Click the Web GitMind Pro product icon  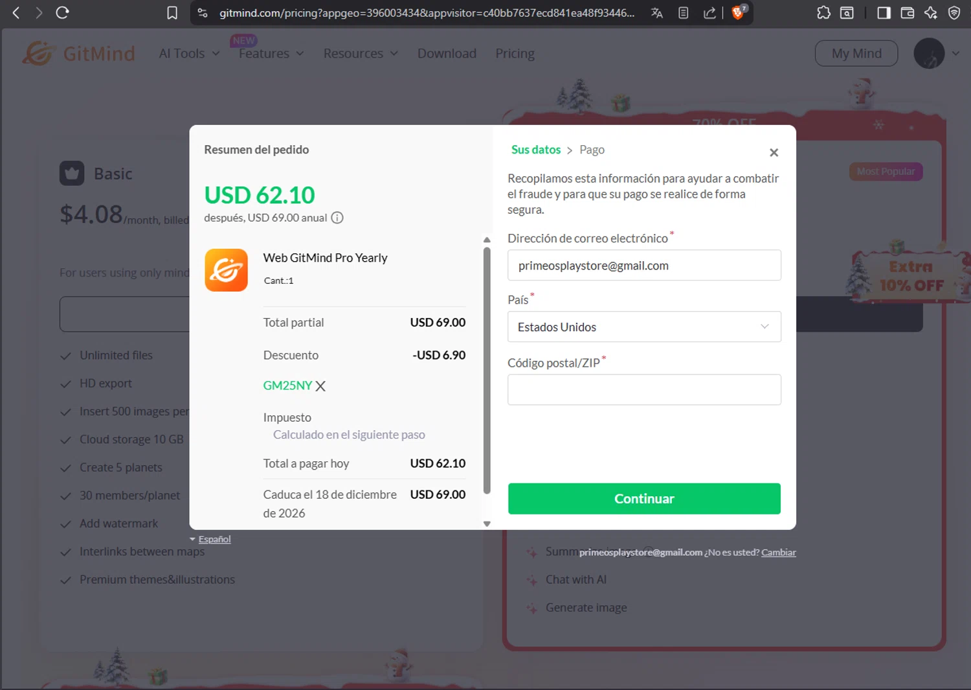226,270
